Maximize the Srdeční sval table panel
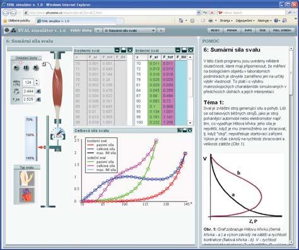299x250 pixels. click(x=184, y=50)
